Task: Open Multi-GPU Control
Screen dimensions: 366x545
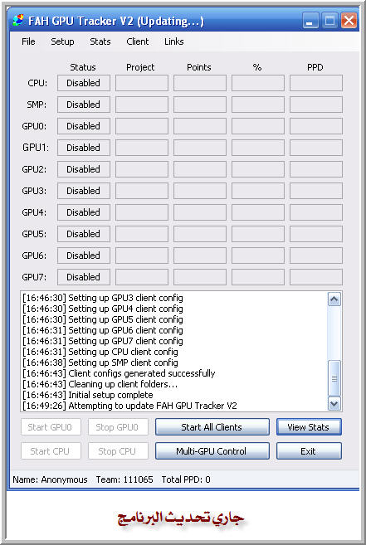Action: pos(212,450)
